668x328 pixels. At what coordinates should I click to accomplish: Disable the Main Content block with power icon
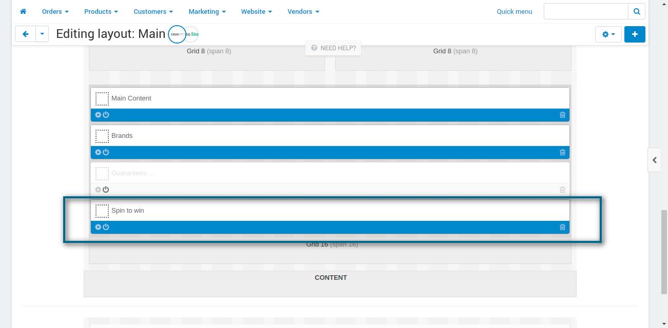(x=105, y=115)
